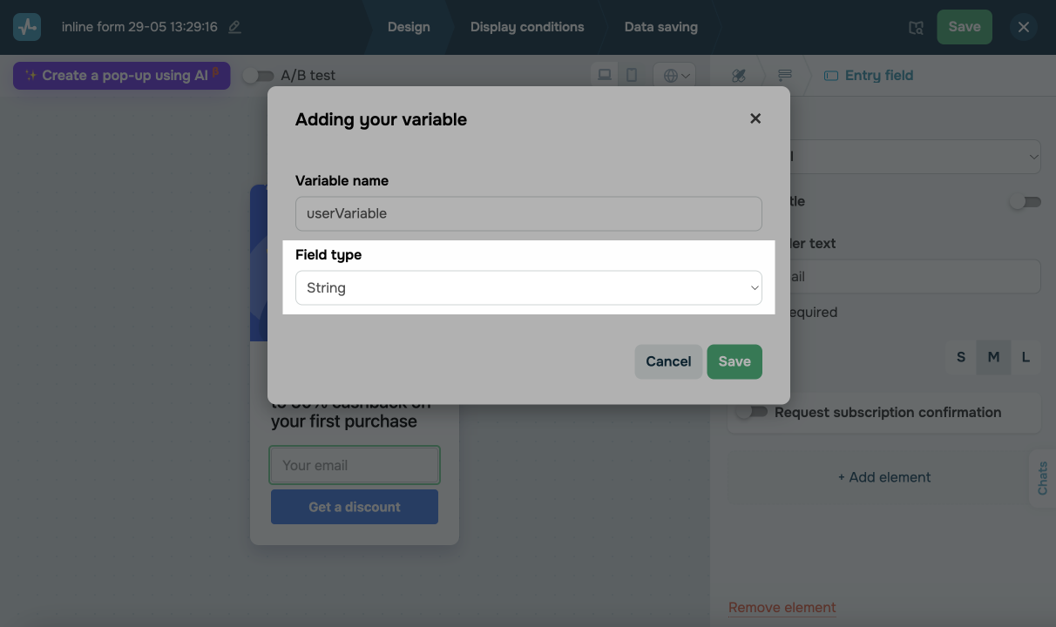Click the Remove element link

782,608
